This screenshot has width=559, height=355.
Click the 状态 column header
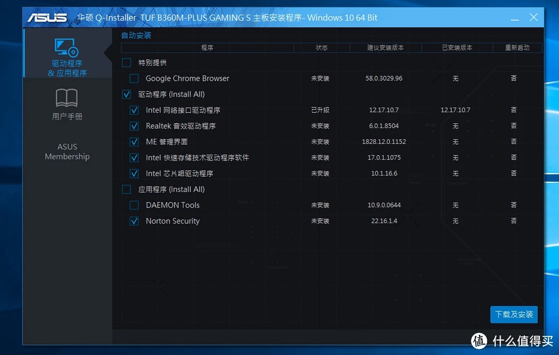pos(321,48)
